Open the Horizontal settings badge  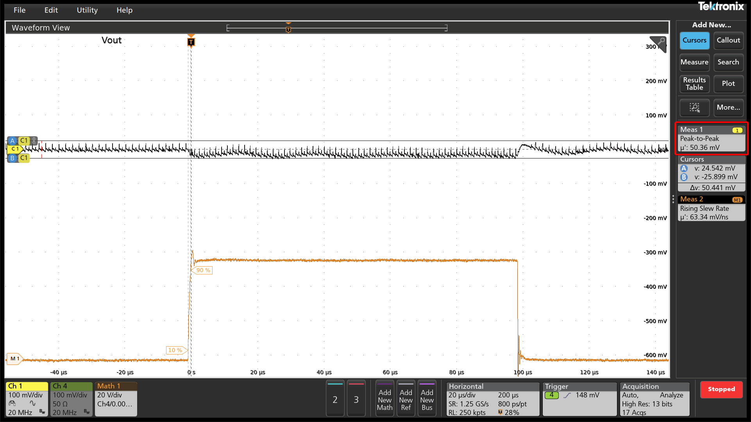492,399
